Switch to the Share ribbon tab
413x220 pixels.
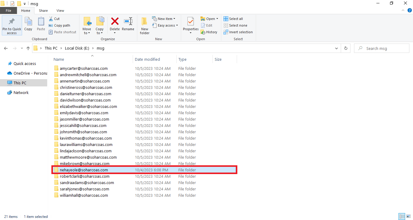tap(43, 11)
